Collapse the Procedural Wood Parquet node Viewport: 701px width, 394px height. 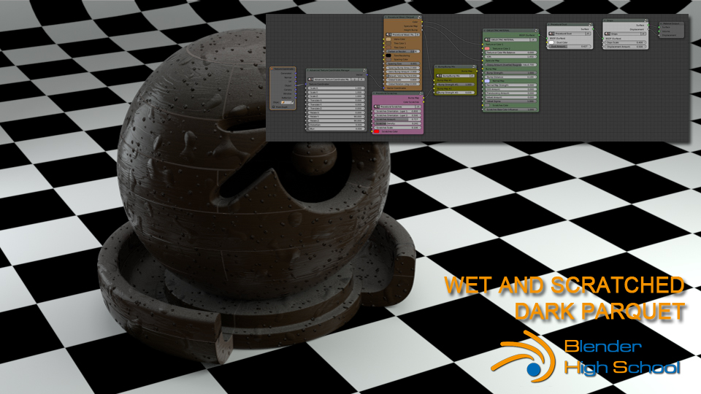[386, 18]
